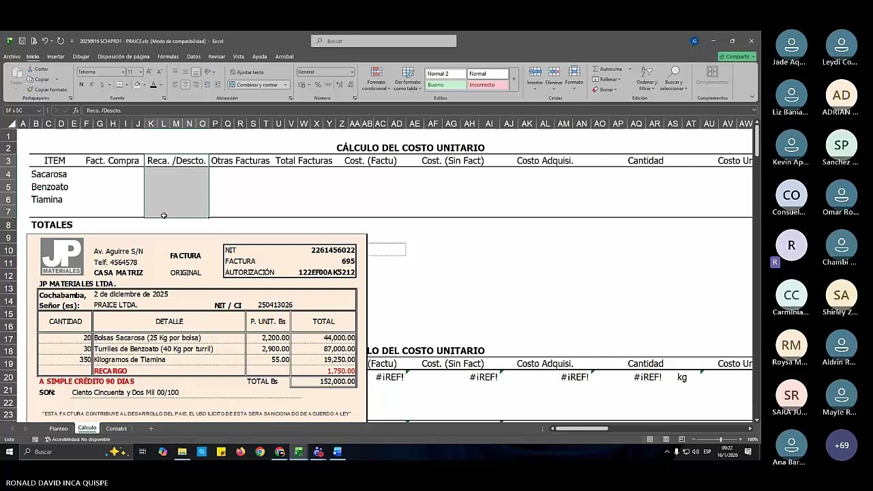Viewport: 873px width, 491px height.
Task: Switch to the Fórmulas ribbon tab
Action: click(x=168, y=57)
